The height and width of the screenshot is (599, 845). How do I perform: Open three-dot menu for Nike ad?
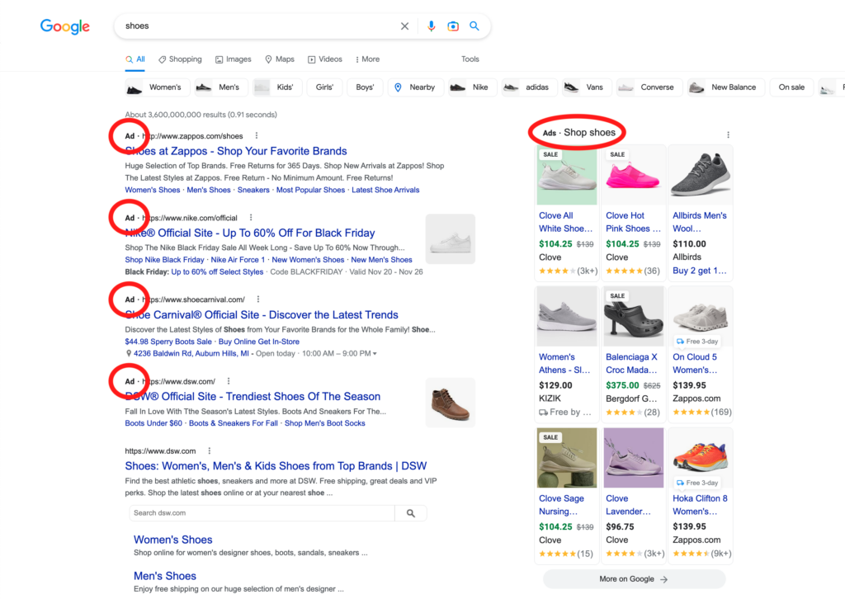(x=251, y=218)
